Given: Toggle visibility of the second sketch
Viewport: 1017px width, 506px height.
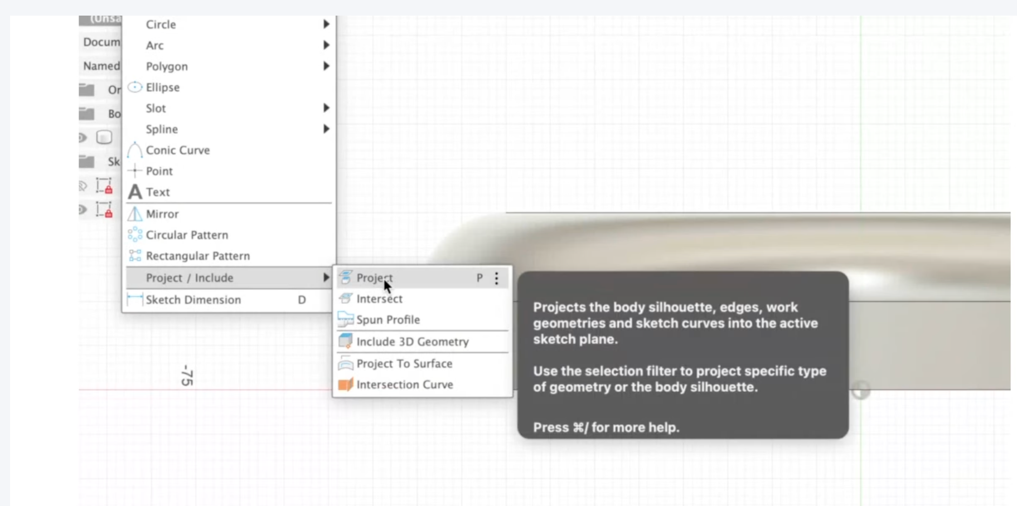Looking at the screenshot, I should coord(83,210).
